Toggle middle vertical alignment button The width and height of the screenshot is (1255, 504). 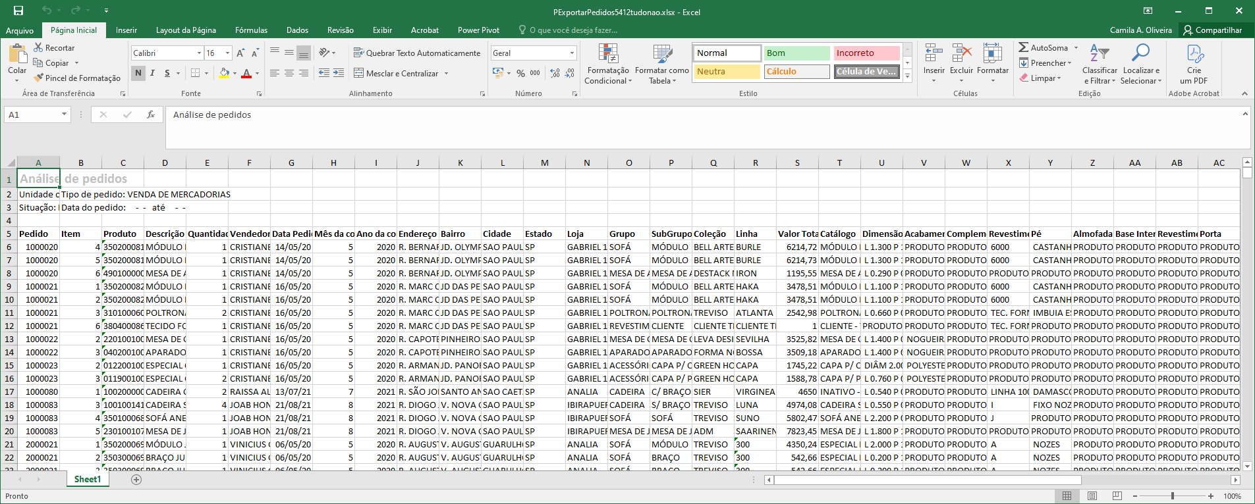pyautogui.click(x=289, y=53)
